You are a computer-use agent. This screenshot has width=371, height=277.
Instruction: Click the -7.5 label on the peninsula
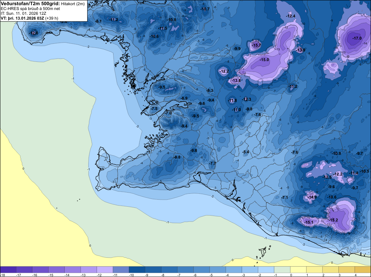point(154,109)
